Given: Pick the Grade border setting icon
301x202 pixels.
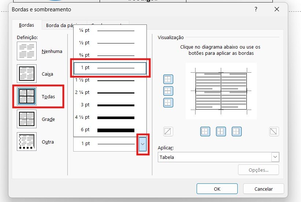Looking at the screenshot, I should 27,119.
